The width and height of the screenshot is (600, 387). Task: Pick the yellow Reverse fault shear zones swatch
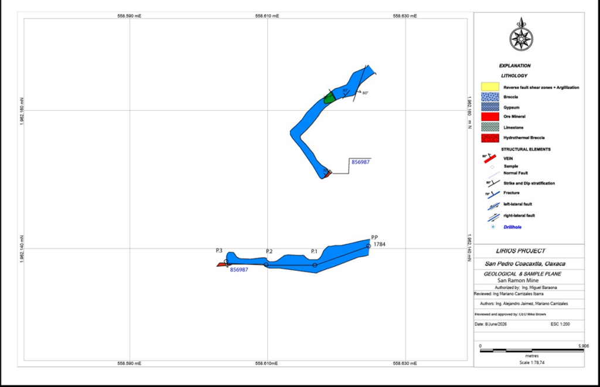pos(490,87)
